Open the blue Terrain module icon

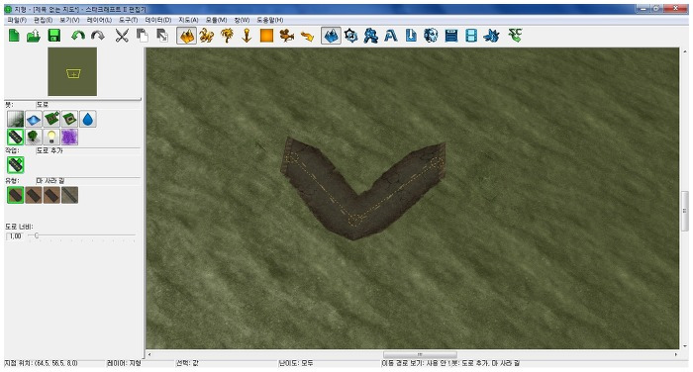tap(331, 36)
